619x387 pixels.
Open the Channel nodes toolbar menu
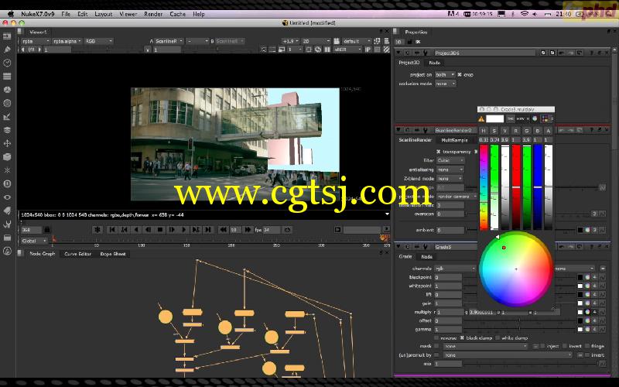coord(7,76)
